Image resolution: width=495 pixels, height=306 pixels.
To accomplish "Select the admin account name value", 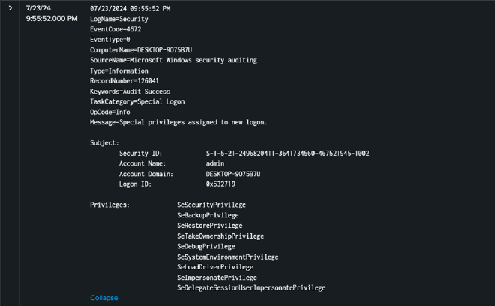I will pos(215,163).
